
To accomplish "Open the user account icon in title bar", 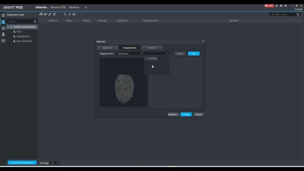I will coord(277,6).
